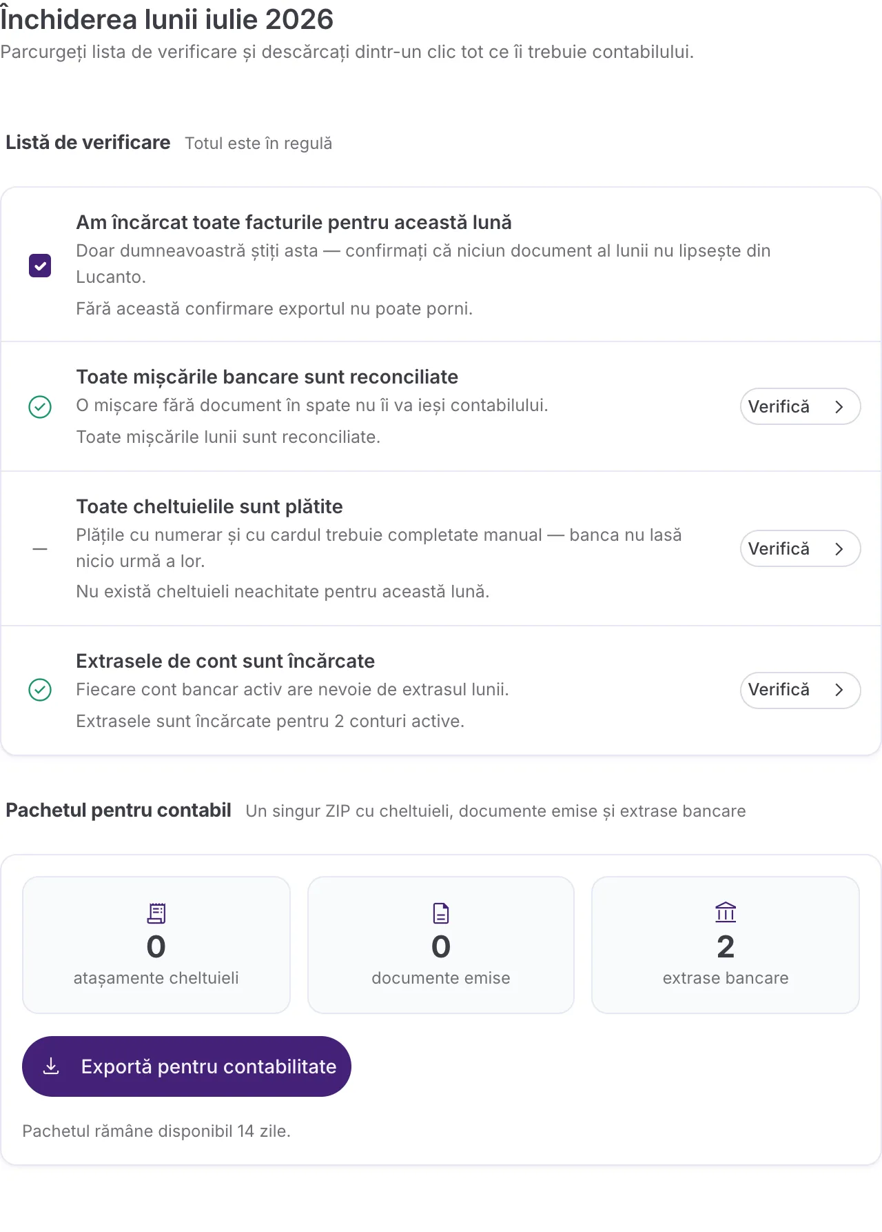Image resolution: width=882 pixels, height=1232 pixels.
Task: Click green check icon for bank reconciliation
Action: pos(40,407)
